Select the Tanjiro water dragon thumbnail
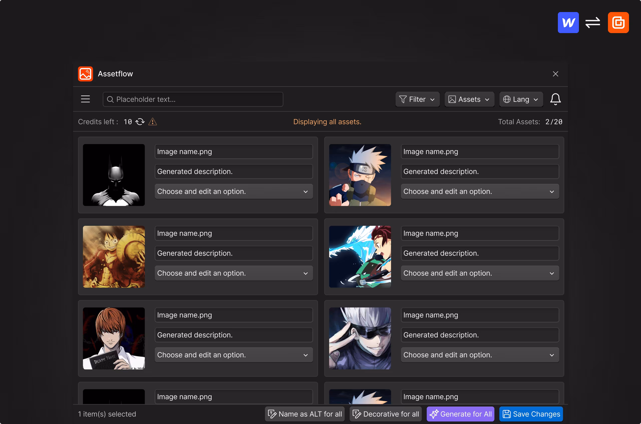This screenshot has width=641, height=424. pos(360,257)
